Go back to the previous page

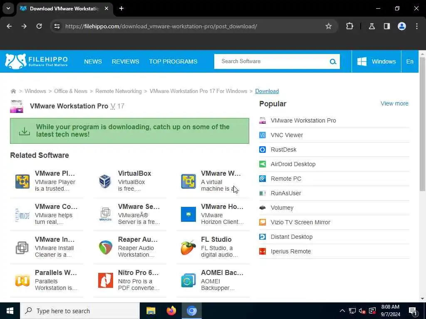click(9, 26)
